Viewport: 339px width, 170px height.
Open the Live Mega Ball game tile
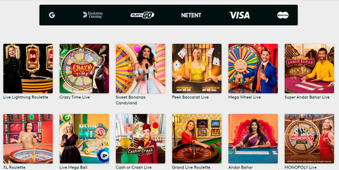(84, 138)
